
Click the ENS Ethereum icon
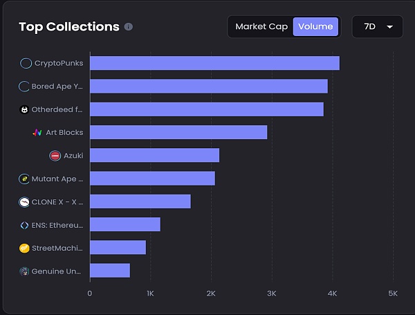click(24, 225)
